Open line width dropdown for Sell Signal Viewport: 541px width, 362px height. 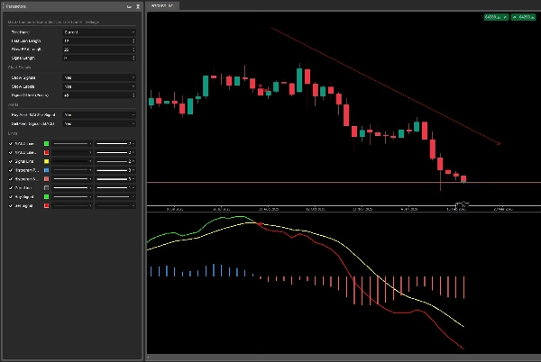(x=115, y=206)
